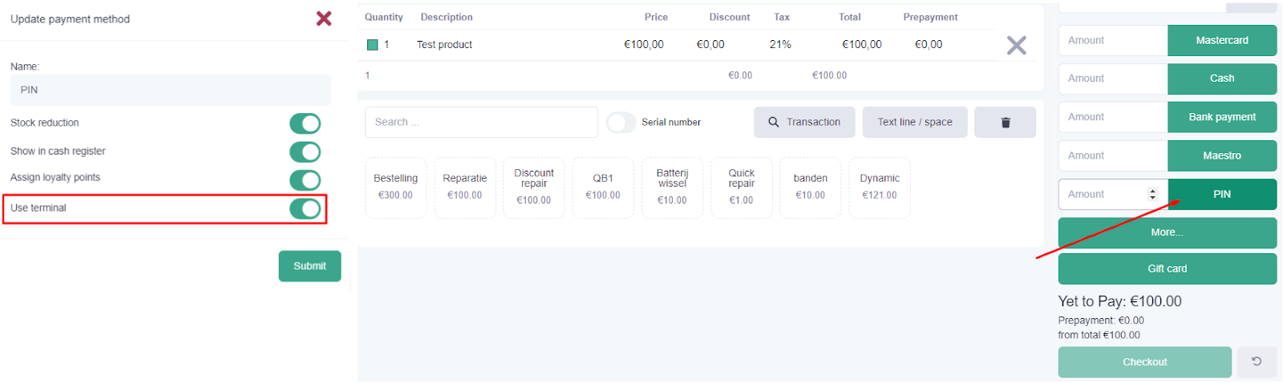Viewport: 1283px width, 383px height.
Task: Disable the Stock reduction toggle
Action: coord(305,123)
